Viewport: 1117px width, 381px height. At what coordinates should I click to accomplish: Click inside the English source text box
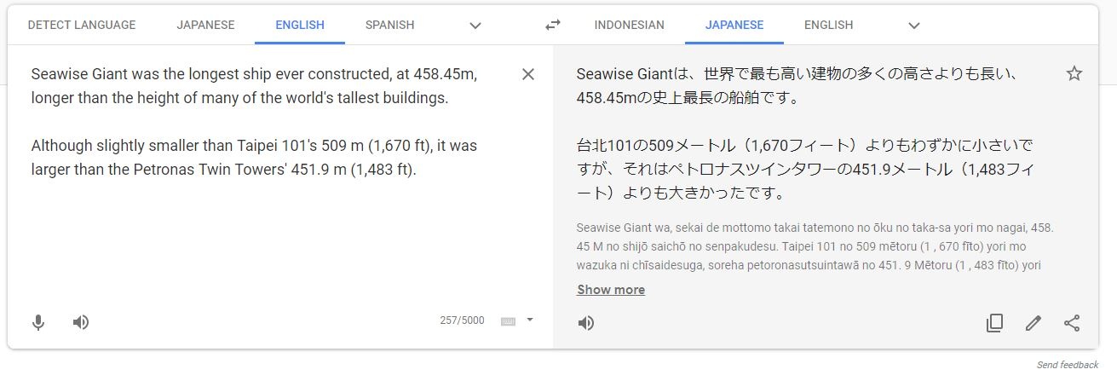click(x=256, y=222)
